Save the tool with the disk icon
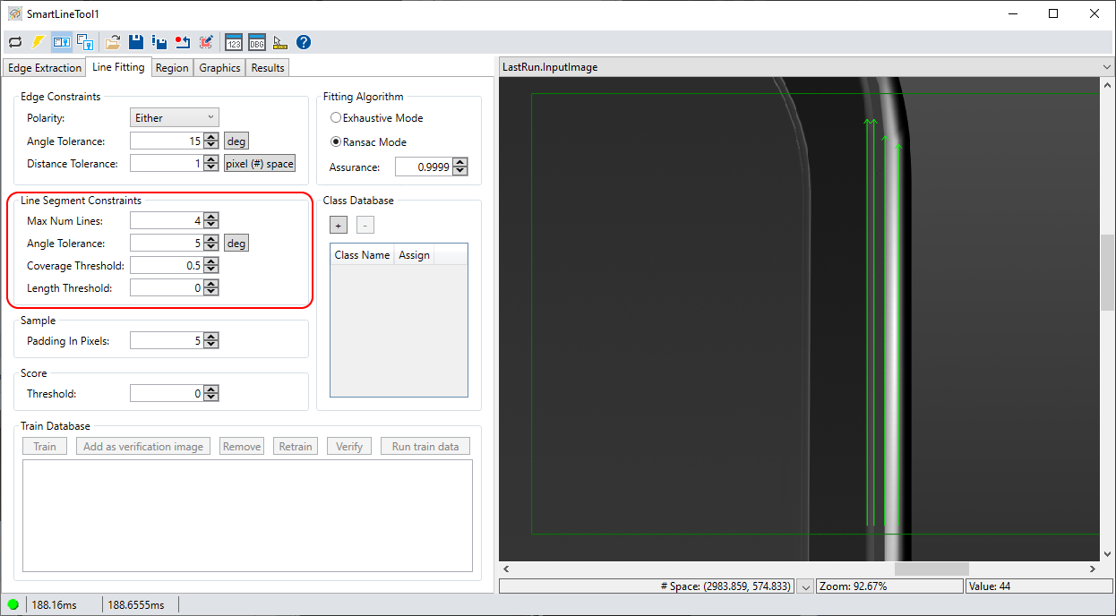1116x616 pixels. coord(136,41)
